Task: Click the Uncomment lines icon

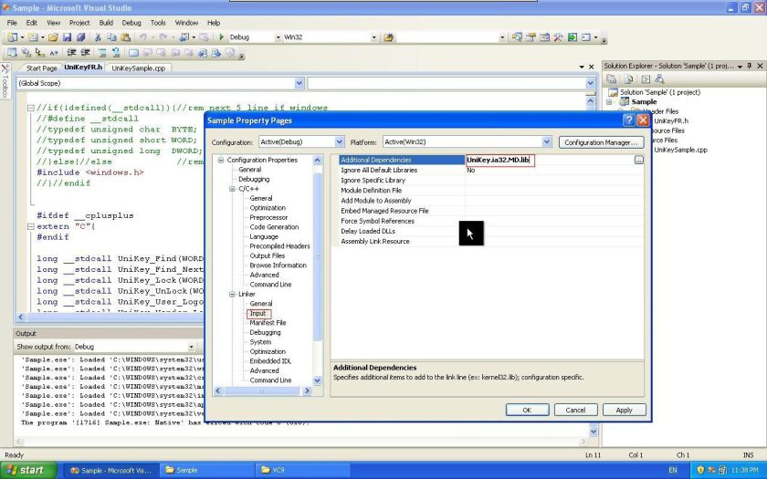Action: 116,53
